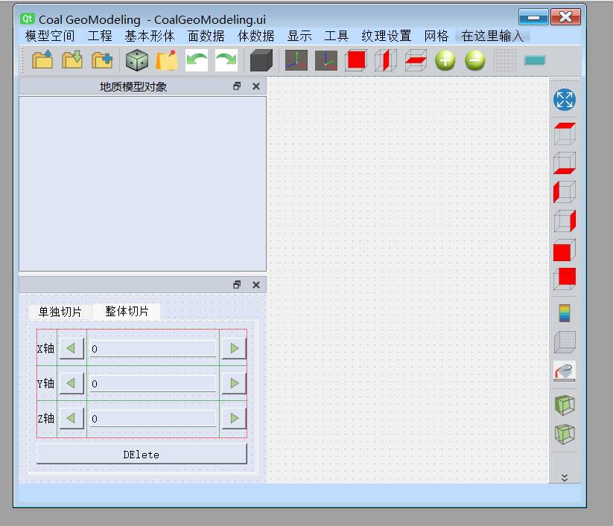The width and height of the screenshot is (613, 526).
Task: Close the 地质模型对象 panel
Action: (x=256, y=86)
